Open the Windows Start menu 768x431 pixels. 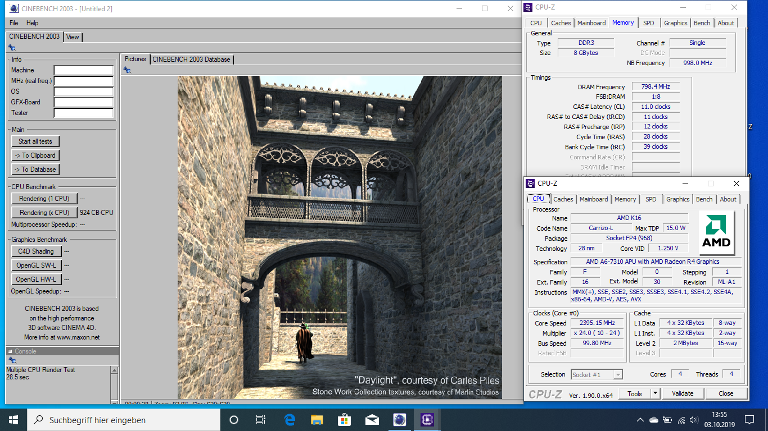click(x=13, y=420)
